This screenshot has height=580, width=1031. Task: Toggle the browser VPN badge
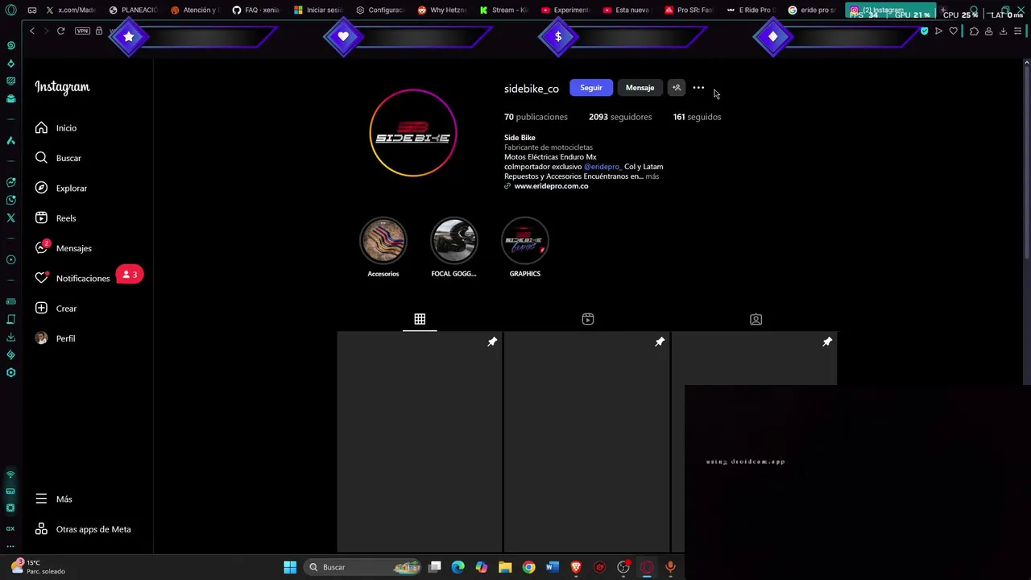coord(82,31)
